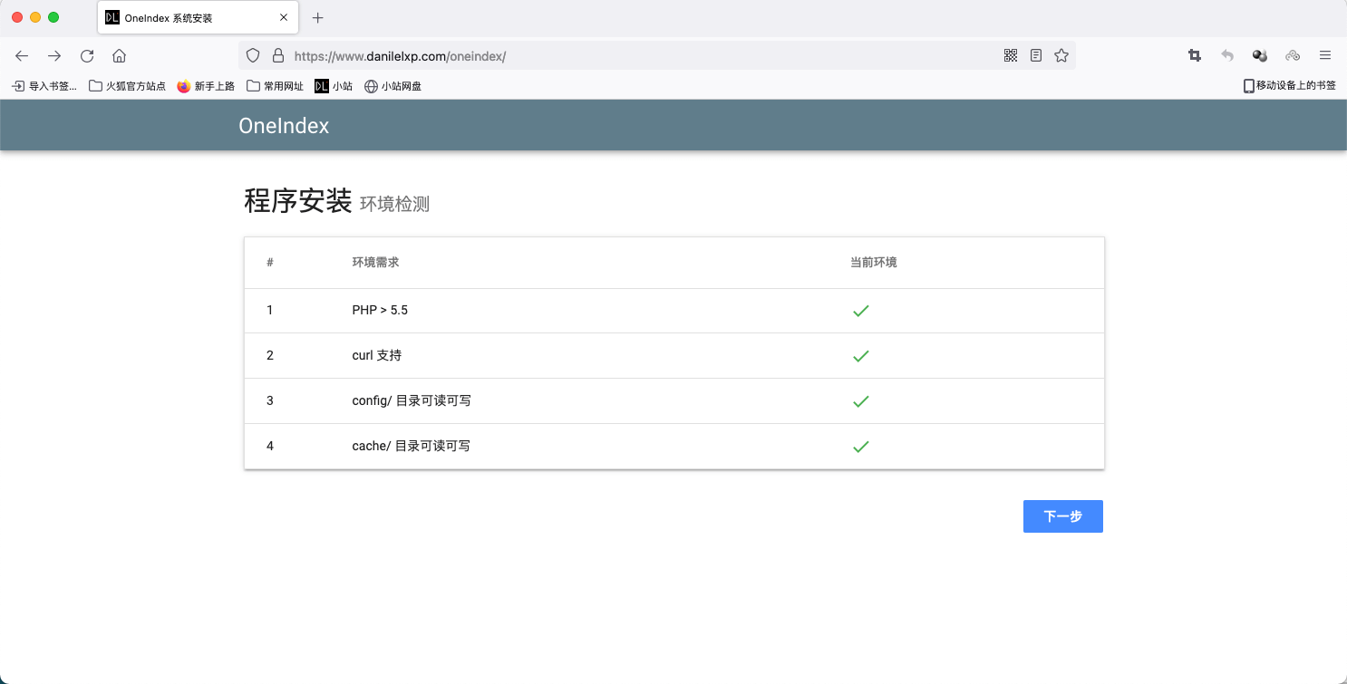View site security via padlock icon
The width and height of the screenshot is (1347, 684).
[x=277, y=55]
